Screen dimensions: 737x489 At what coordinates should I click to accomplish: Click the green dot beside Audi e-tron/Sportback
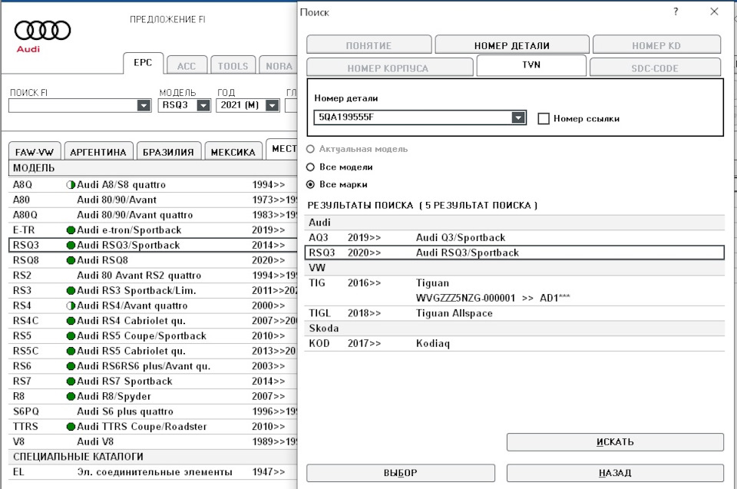(x=71, y=230)
